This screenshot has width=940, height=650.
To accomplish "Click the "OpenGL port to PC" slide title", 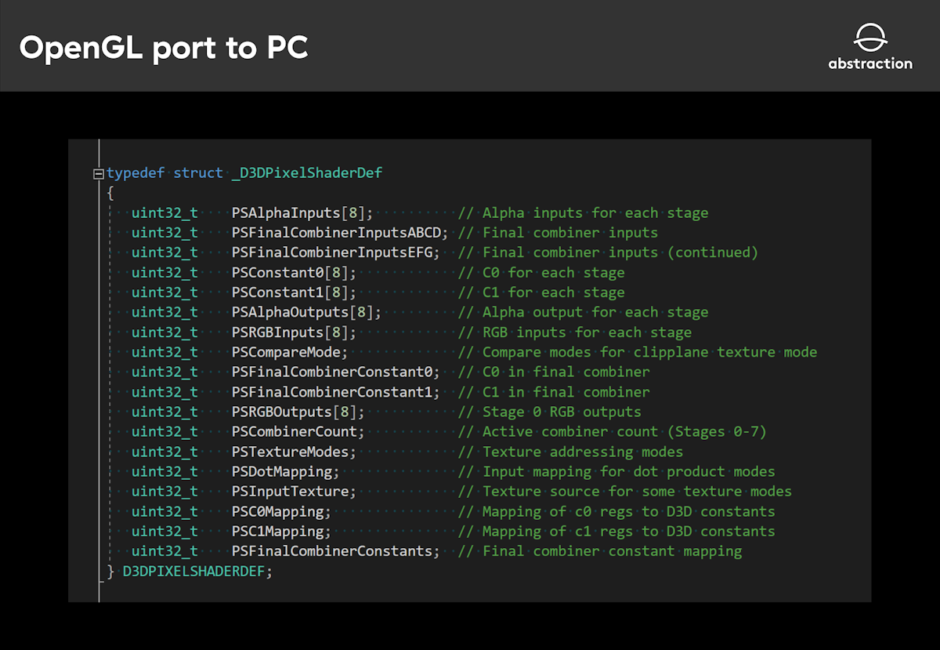I will (164, 48).
